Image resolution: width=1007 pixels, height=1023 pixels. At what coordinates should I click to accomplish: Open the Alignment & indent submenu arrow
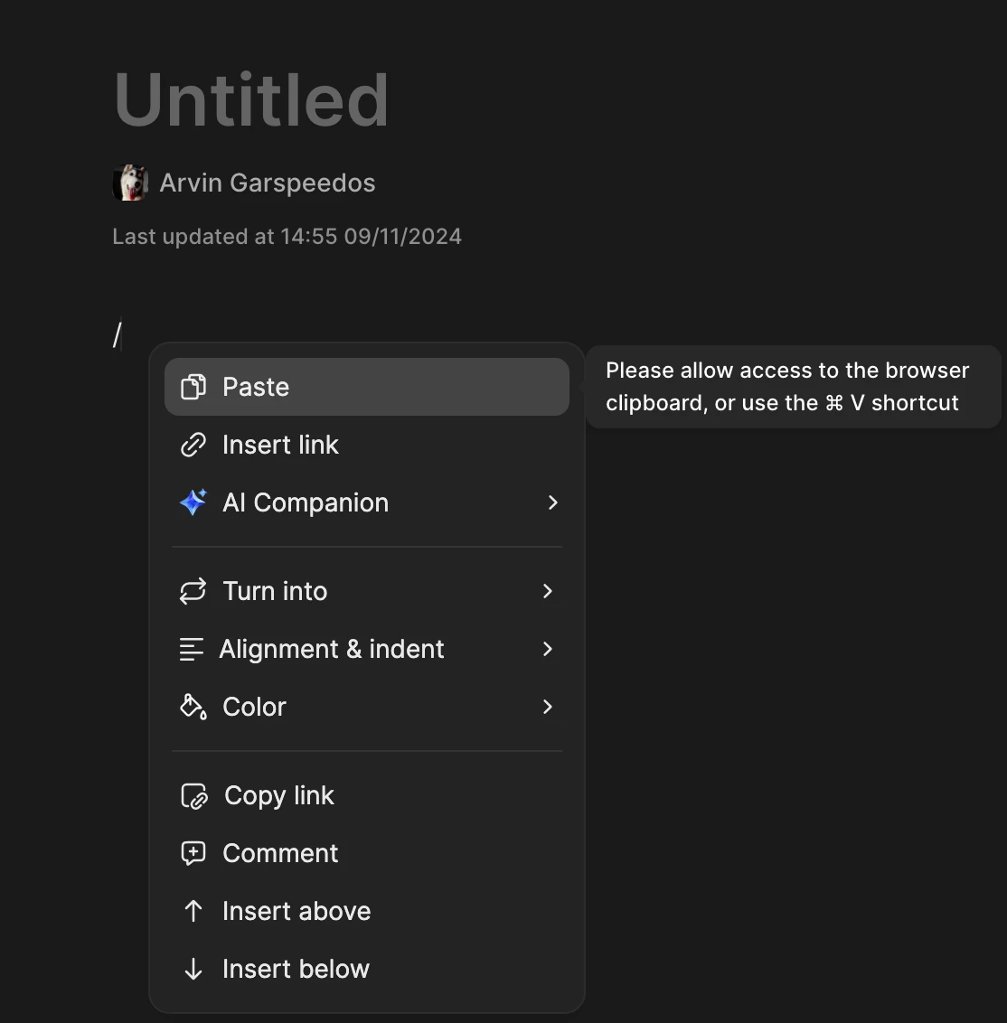click(x=547, y=649)
